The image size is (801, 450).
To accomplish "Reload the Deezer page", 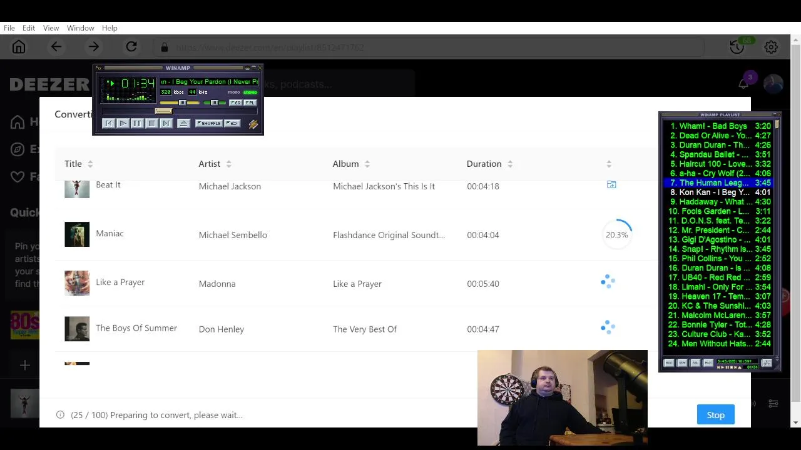I will 131,47.
